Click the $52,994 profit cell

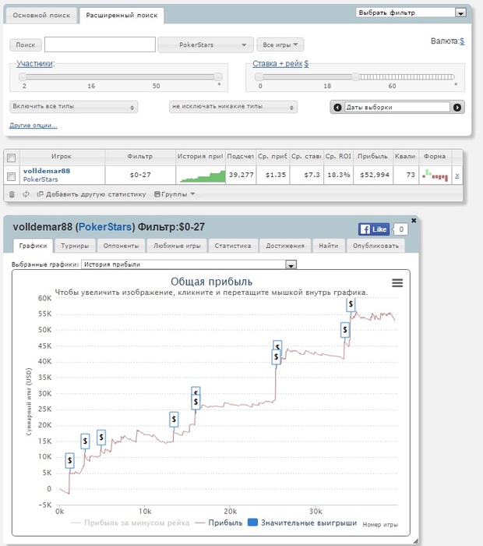click(x=375, y=175)
